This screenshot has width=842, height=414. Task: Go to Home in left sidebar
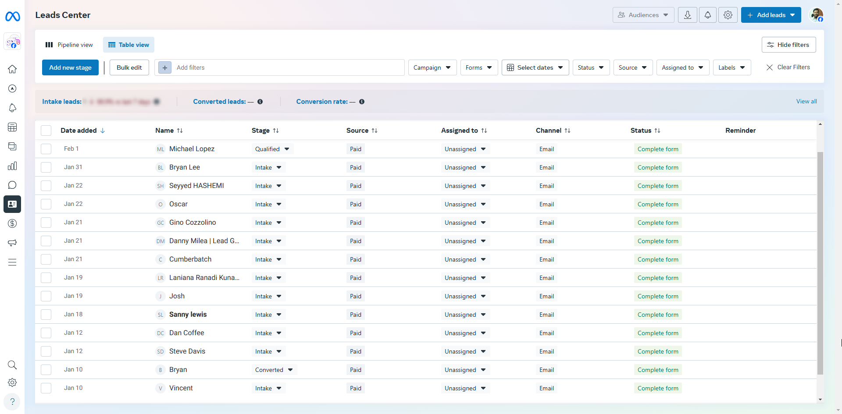click(x=12, y=69)
